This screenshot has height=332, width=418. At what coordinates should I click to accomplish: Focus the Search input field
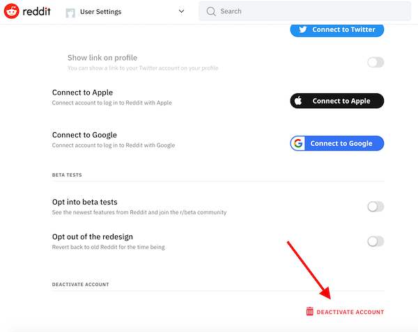(x=304, y=11)
